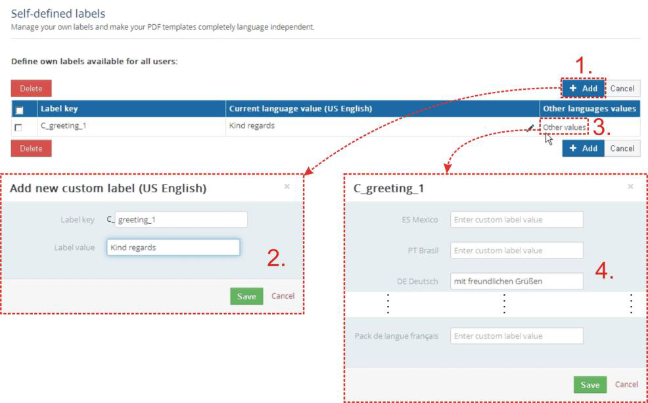This screenshot has height=403, width=648.
Task: Click the ES Mexico value field
Action: pyautogui.click(x=517, y=220)
